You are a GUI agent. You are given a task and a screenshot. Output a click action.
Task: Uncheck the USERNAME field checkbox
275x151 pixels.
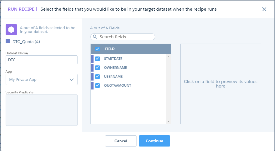pos(97,76)
